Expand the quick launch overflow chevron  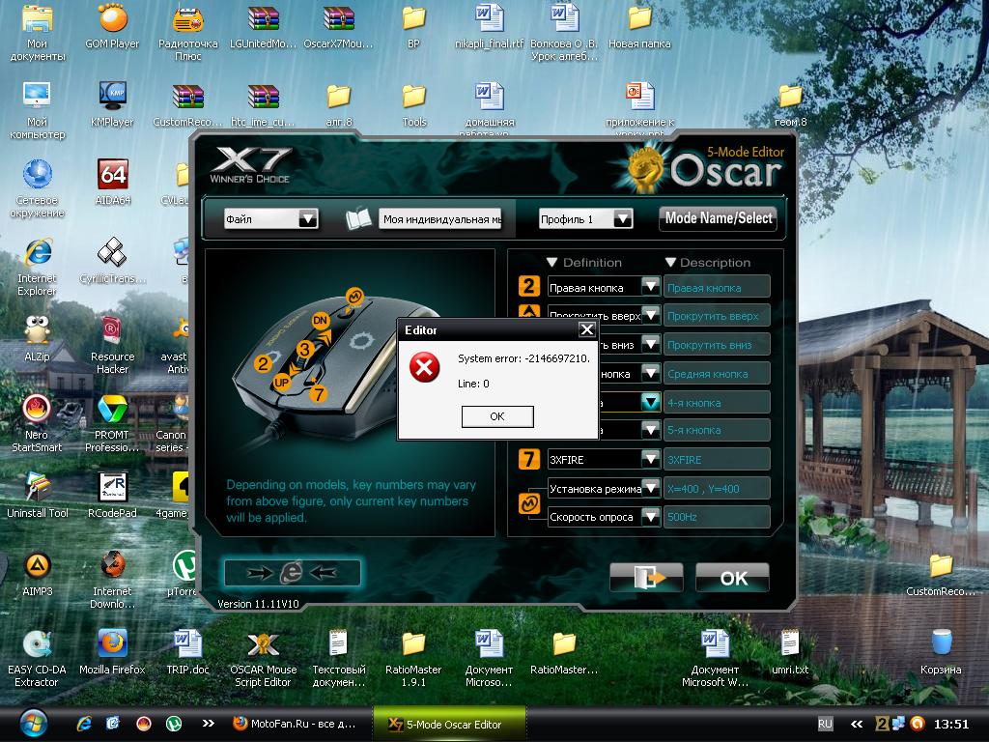[209, 724]
